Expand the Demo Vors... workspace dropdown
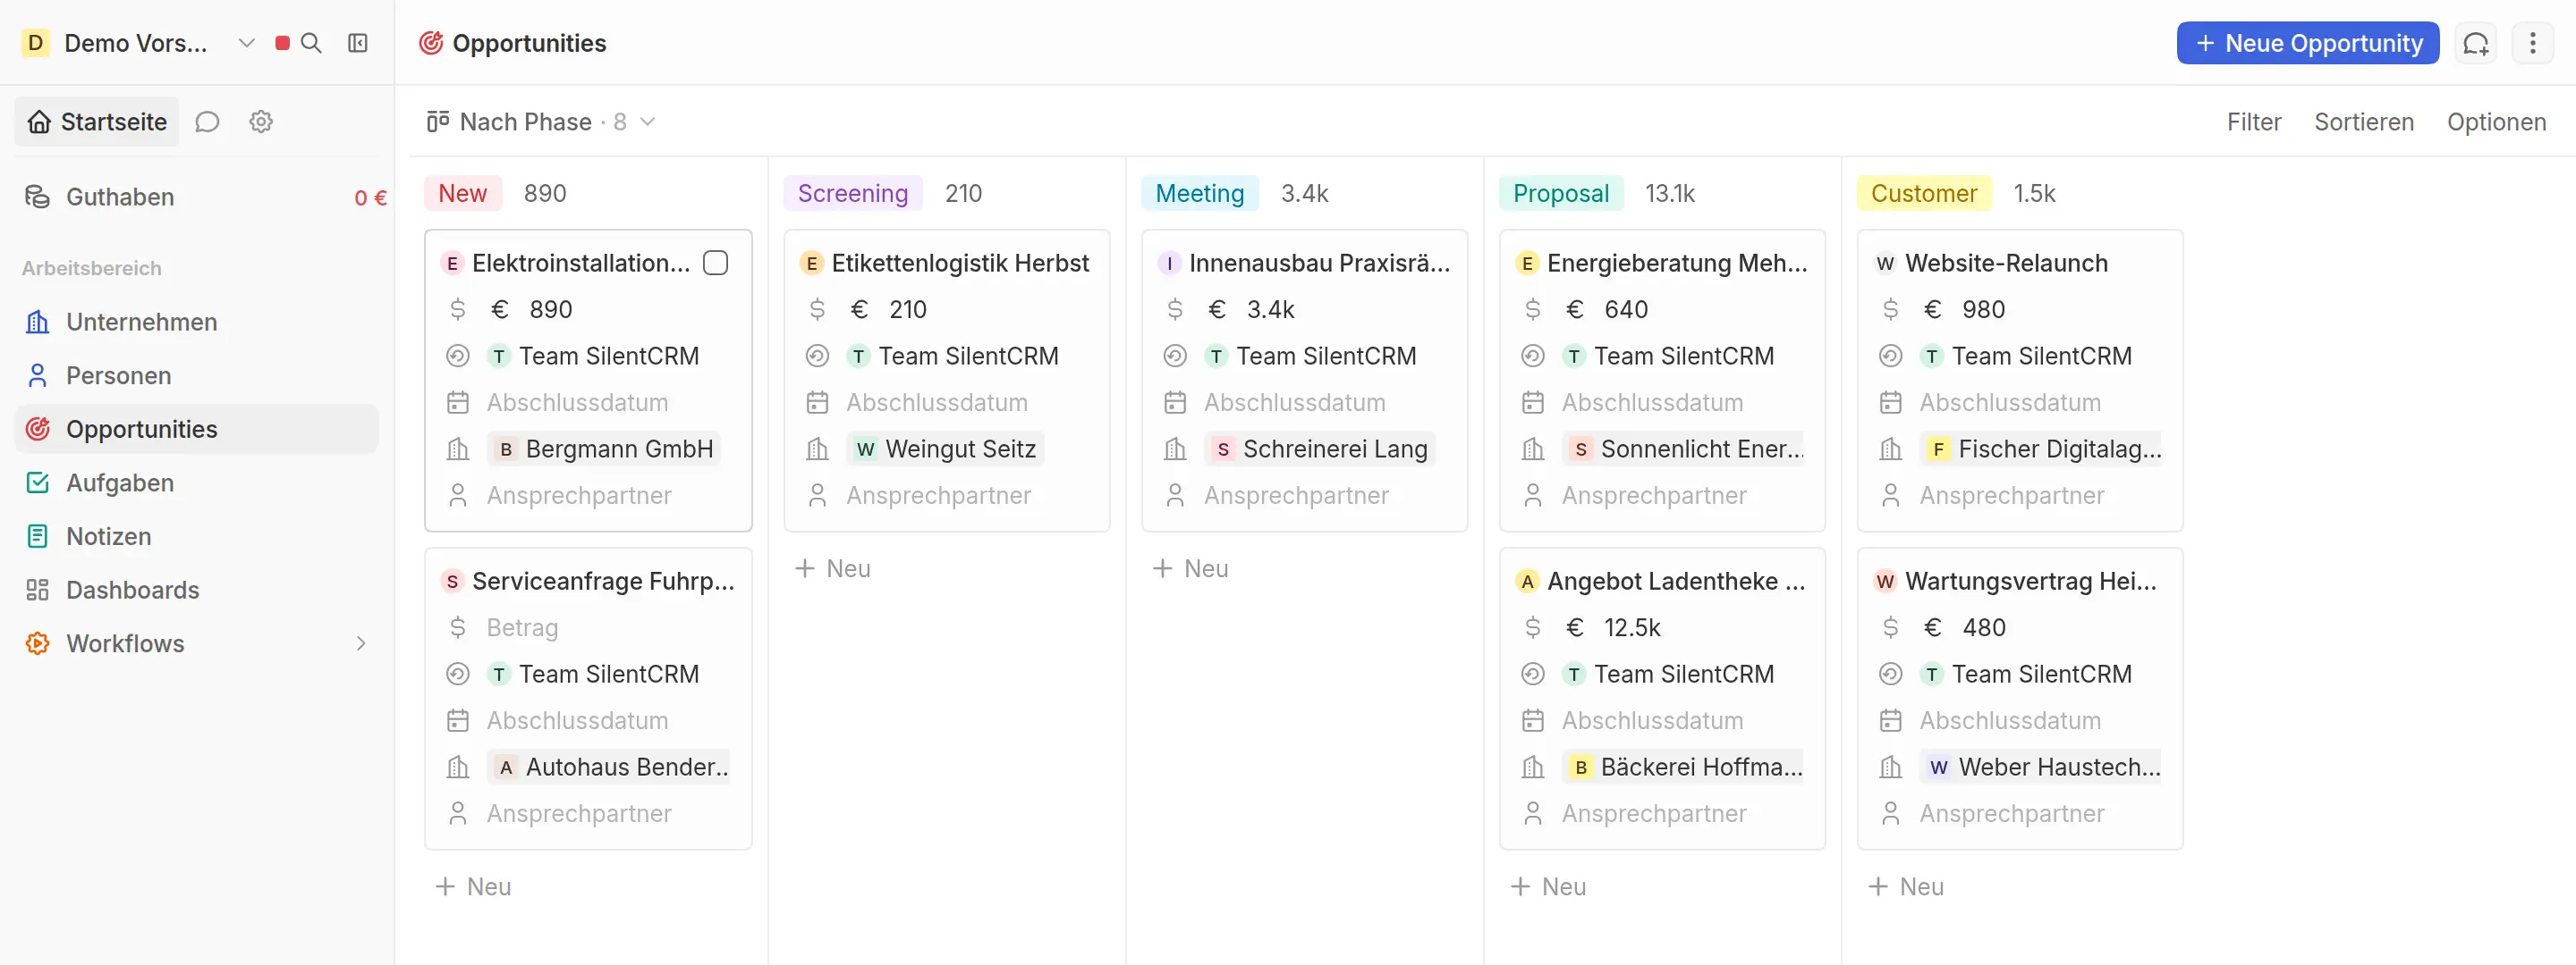Viewport: 2576px width, 965px height. pos(246,43)
